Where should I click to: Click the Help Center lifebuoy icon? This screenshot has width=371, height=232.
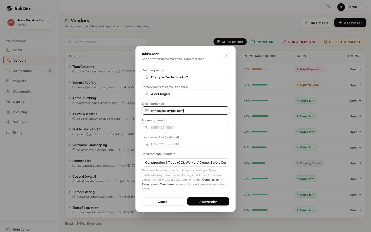(x=8, y=229)
